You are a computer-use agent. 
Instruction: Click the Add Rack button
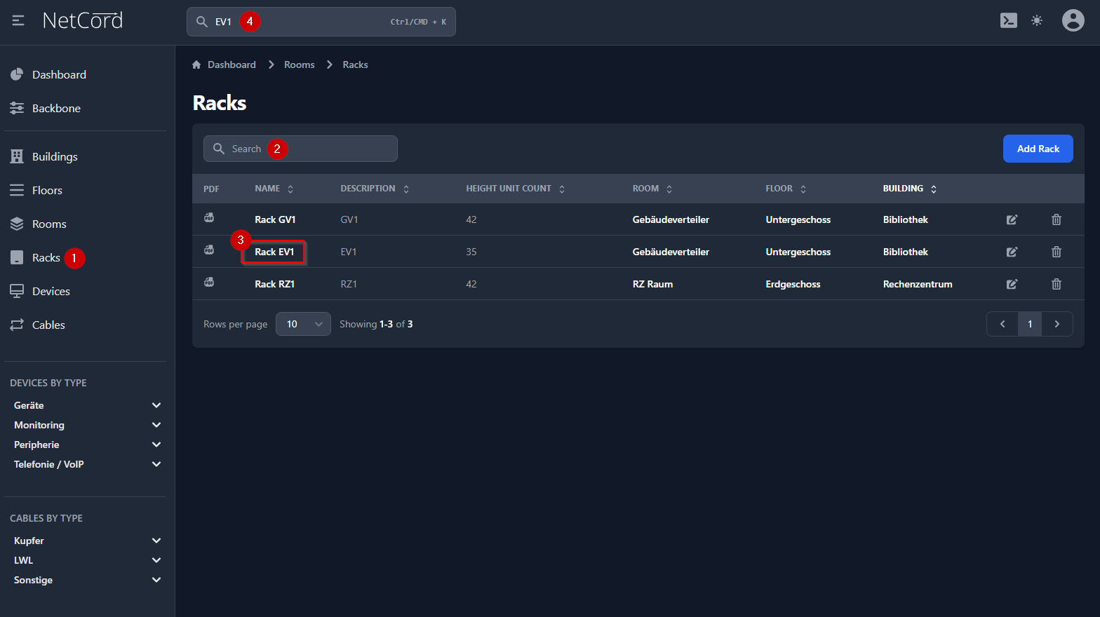click(1038, 149)
